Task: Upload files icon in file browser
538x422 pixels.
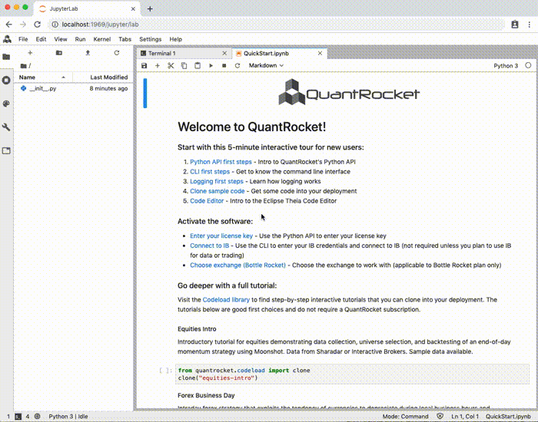Action: (88, 53)
